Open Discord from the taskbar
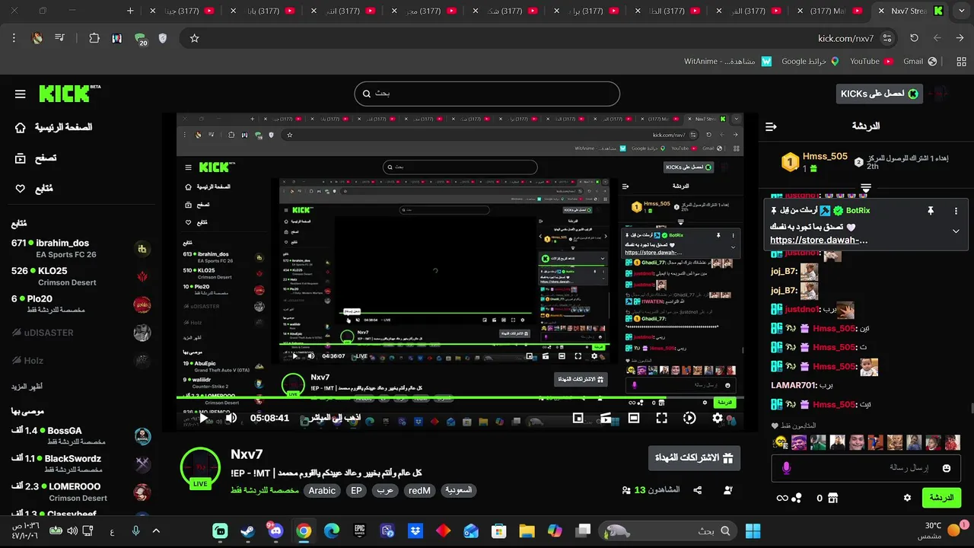The height and width of the screenshot is (548, 974). coord(275,530)
